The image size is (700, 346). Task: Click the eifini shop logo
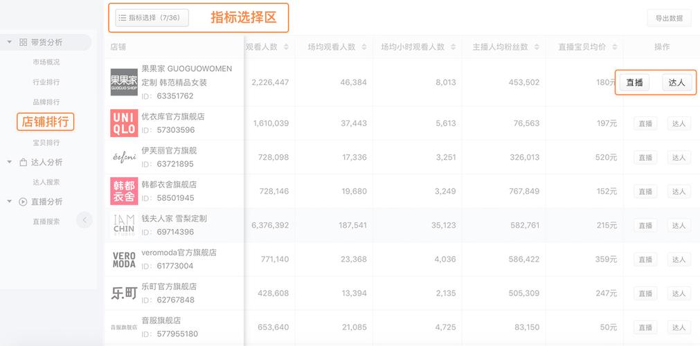tap(124, 157)
